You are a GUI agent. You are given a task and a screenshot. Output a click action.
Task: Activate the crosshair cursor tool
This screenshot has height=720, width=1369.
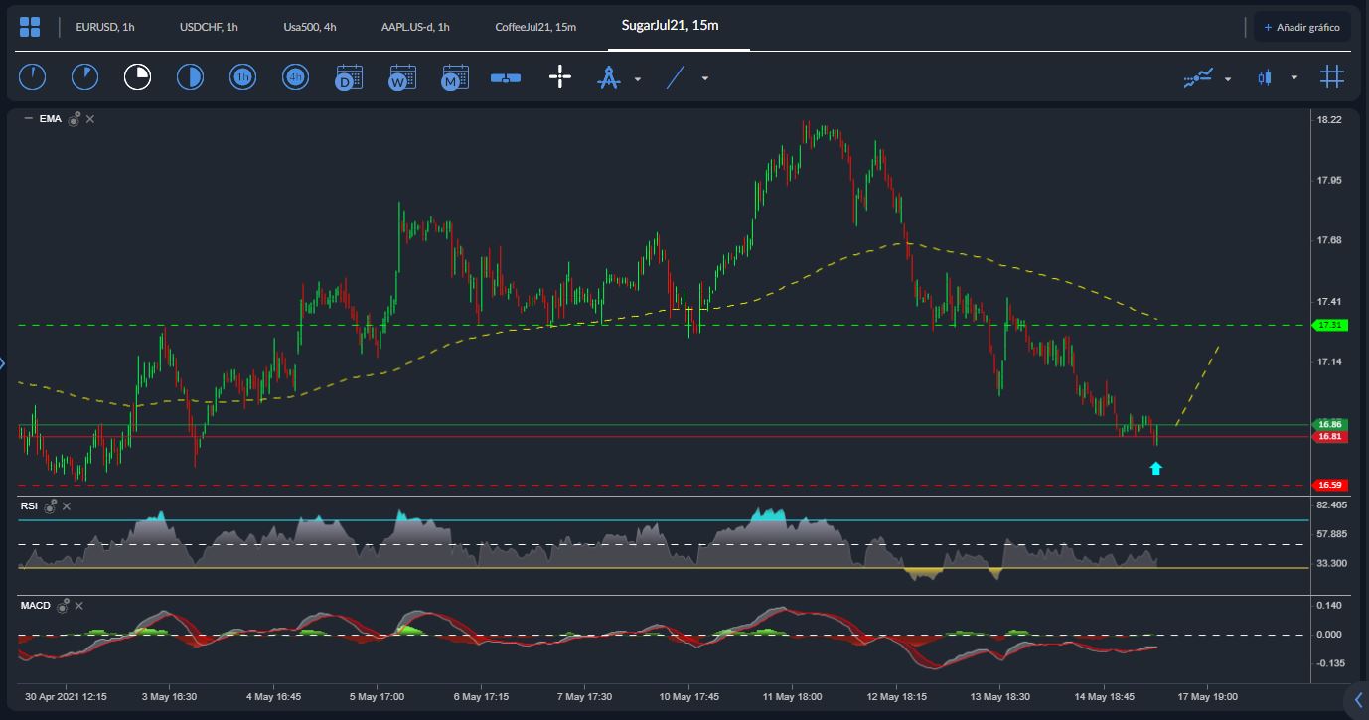[560, 77]
